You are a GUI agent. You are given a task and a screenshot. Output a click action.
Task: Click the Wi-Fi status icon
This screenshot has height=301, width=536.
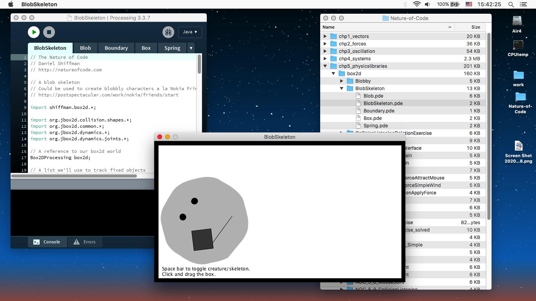417,4
